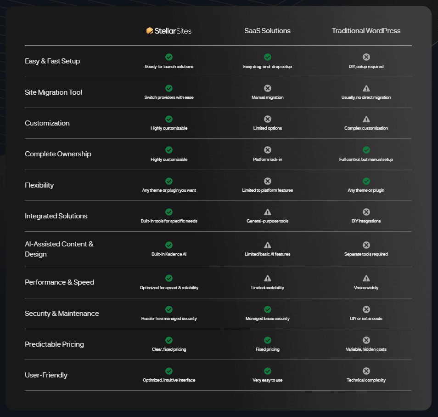Screen dimensions: 438x417
Task: Click the X icon beside Limited options
Action: click(x=268, y=119)
